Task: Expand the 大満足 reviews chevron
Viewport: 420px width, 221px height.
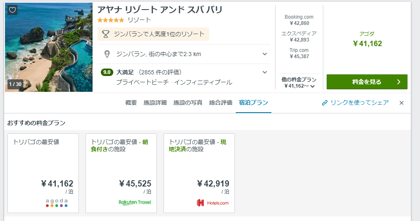Action: [x=265, y=72]
